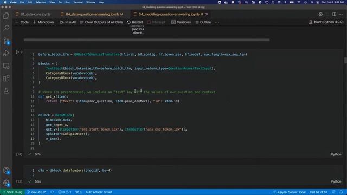
Task: Click on the DataBlock( code line
Action: click(x=56, y=115)
